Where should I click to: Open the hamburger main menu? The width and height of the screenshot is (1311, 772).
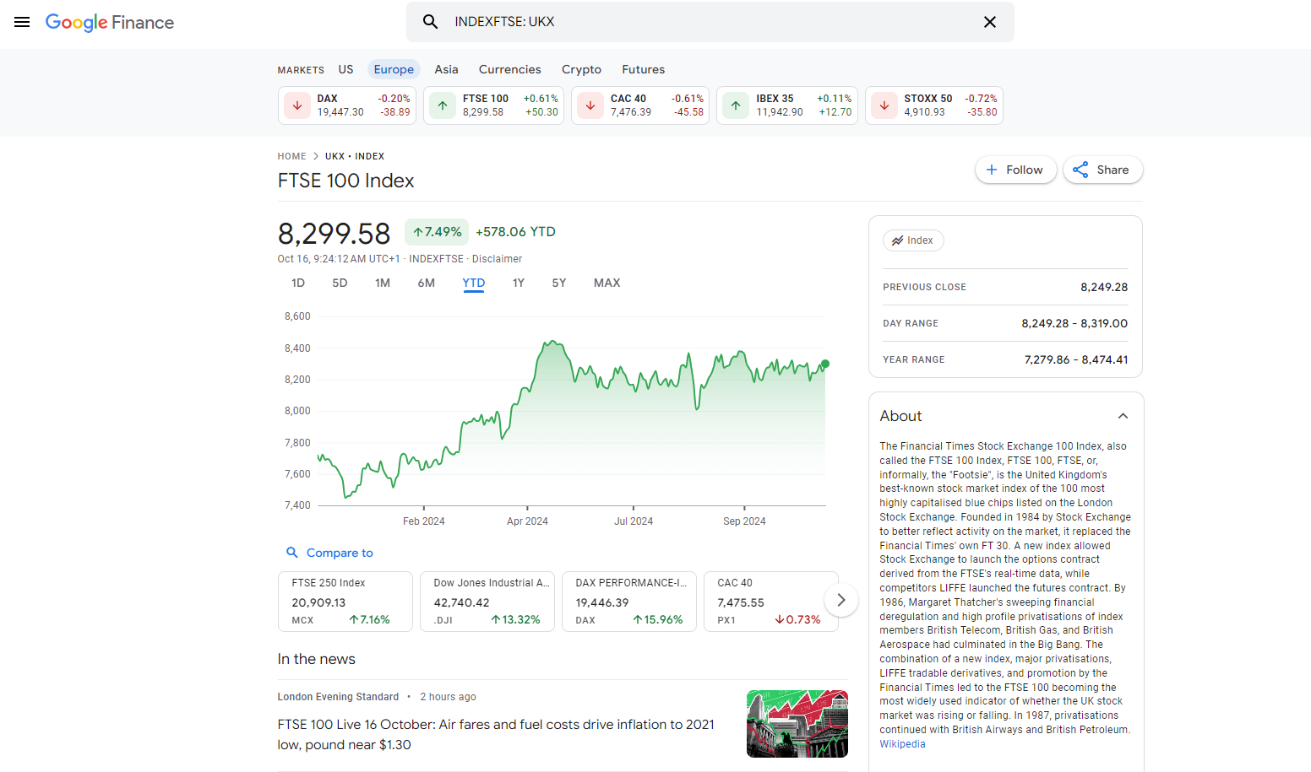22,22
